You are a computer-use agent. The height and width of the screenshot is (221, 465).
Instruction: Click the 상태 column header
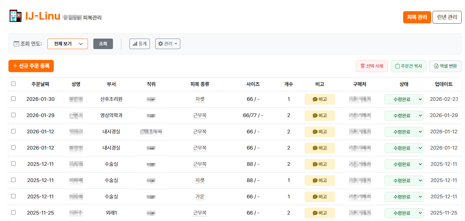pyautogui.click(x=404, y=84)
